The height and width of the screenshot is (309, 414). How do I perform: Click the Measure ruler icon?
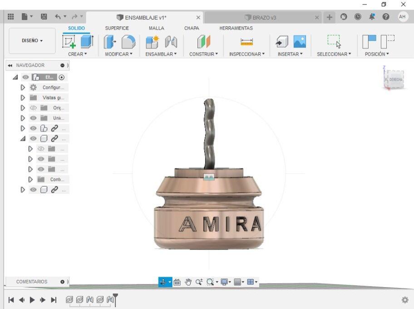pyautogui.click(x=246, y=42)
